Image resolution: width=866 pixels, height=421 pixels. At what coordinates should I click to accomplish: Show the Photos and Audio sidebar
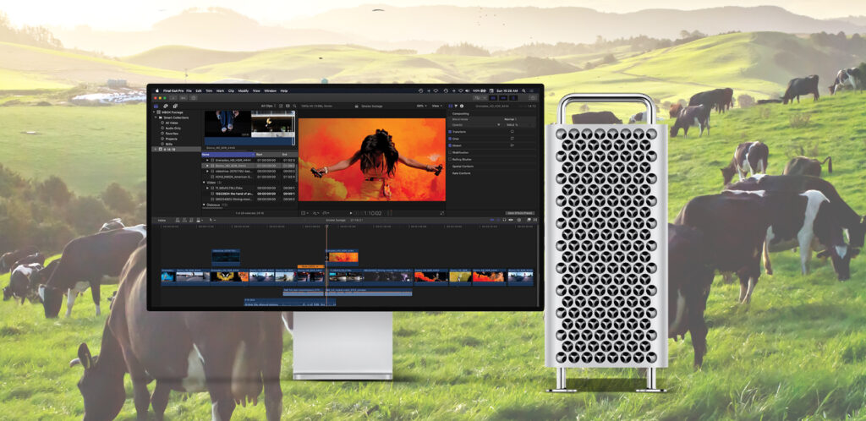[166, 106]
